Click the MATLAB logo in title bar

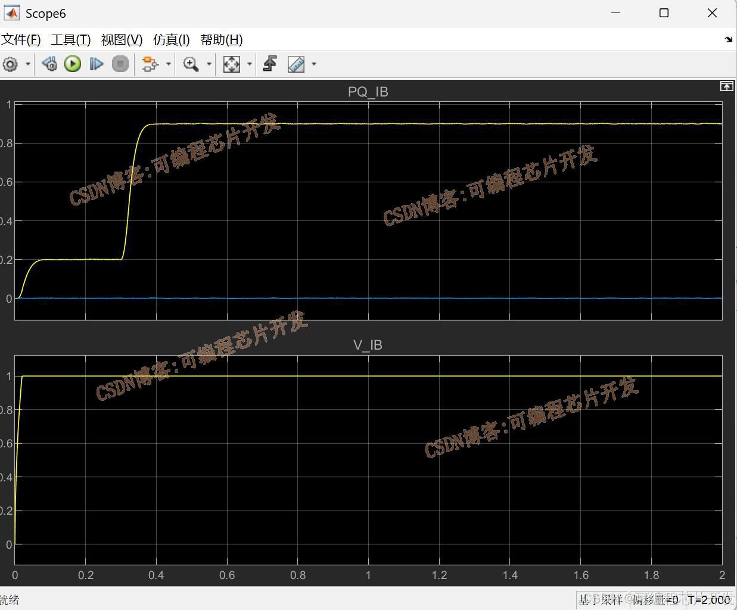click(x=12, y=13)
